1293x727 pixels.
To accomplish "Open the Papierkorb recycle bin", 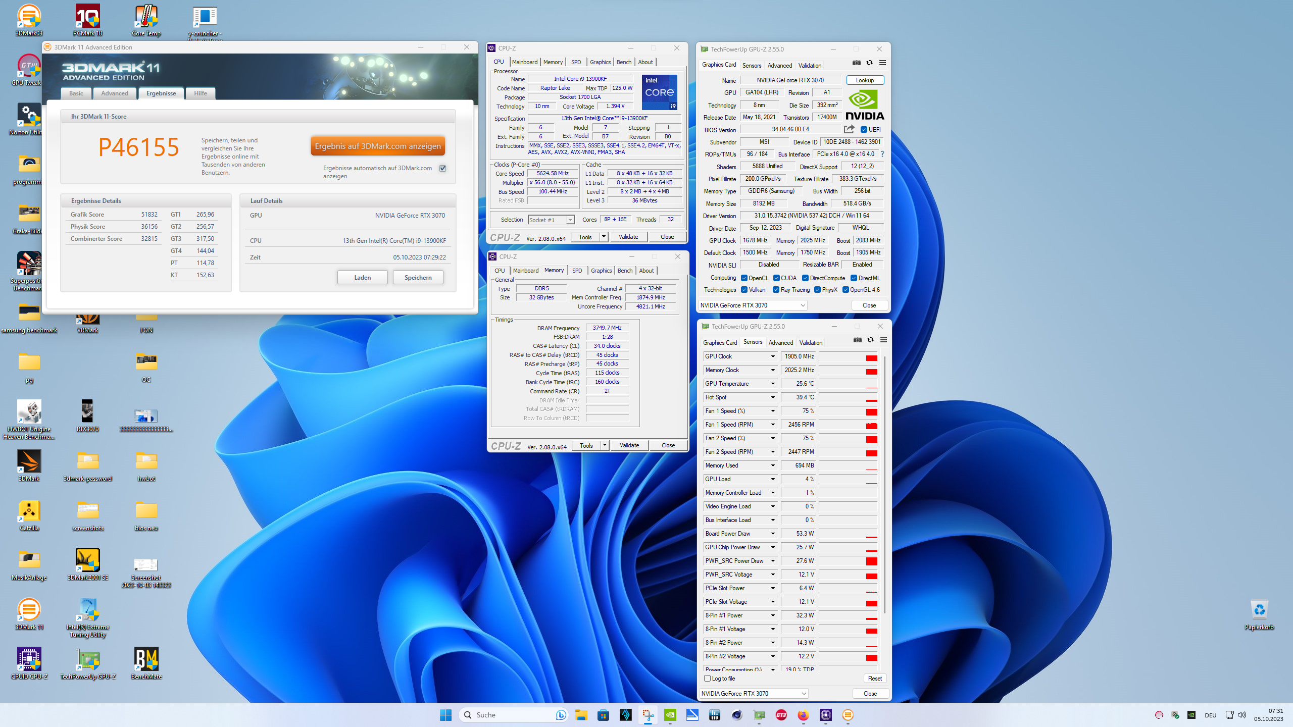I will click(x=1259, y=614).
